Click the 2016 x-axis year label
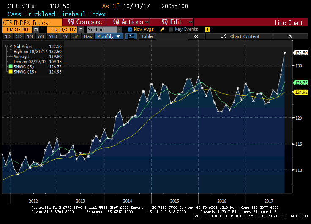311x224 pixels. coord(221,201)
